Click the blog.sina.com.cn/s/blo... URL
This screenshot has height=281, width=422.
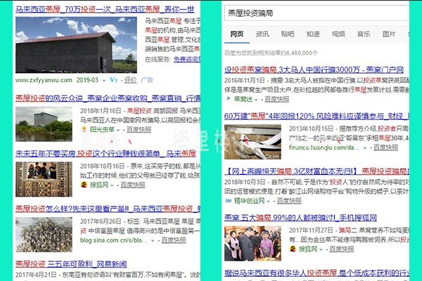click(113, 240)
